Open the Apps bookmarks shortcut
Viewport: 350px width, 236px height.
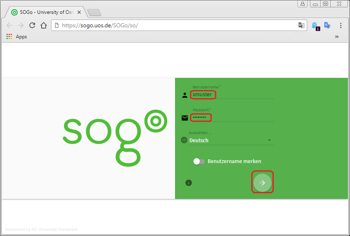[17, 37]
